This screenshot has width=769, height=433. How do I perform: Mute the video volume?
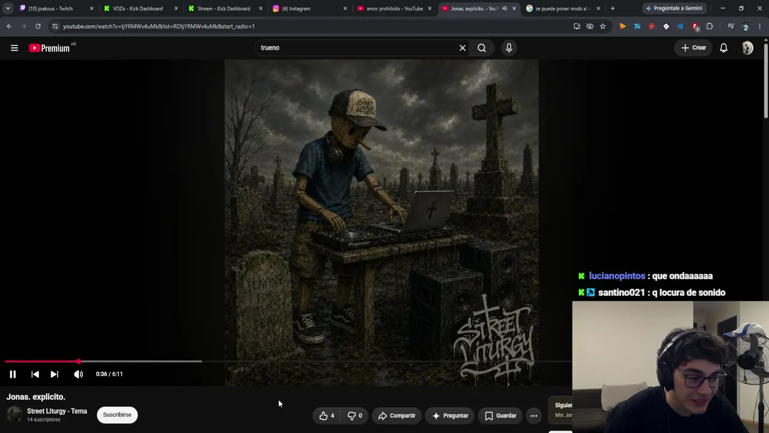point(78,374)
